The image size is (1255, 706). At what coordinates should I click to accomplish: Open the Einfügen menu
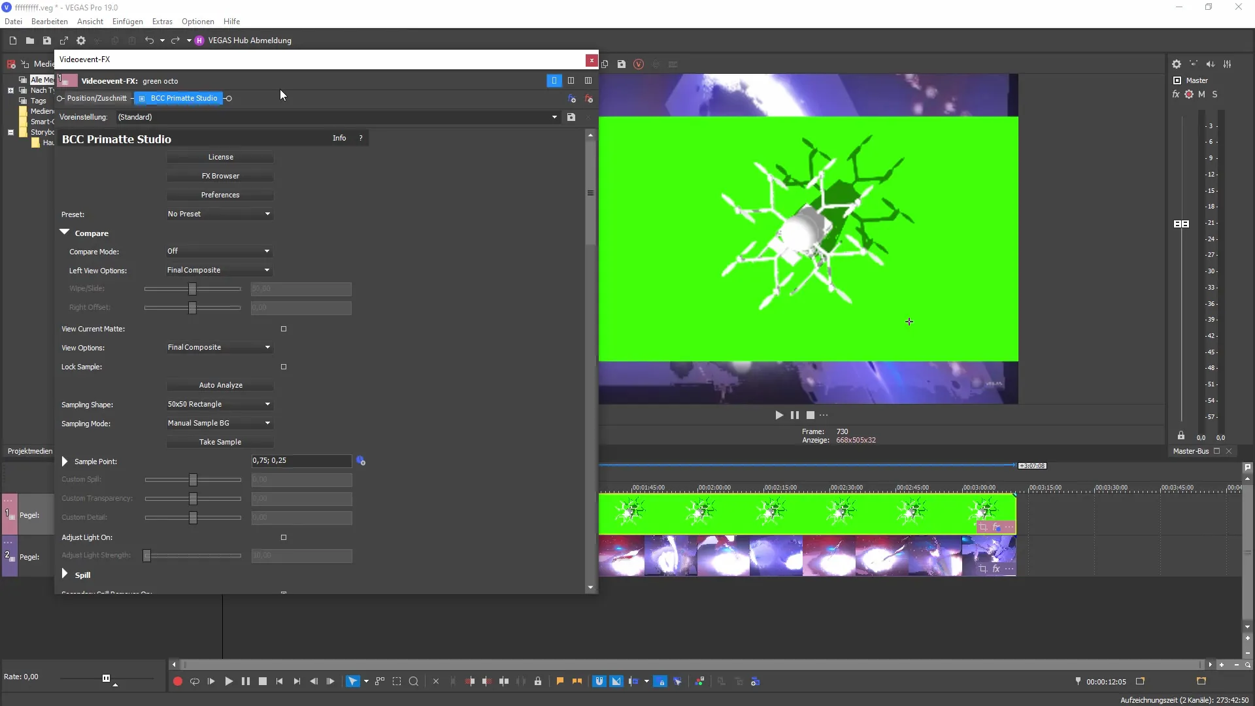tap(127, 22)
